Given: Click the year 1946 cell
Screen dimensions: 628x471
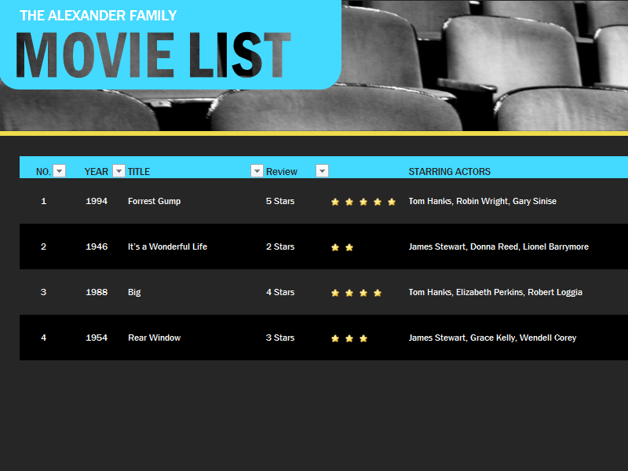Looking at the screenshot, I should [x=97, y=246].
